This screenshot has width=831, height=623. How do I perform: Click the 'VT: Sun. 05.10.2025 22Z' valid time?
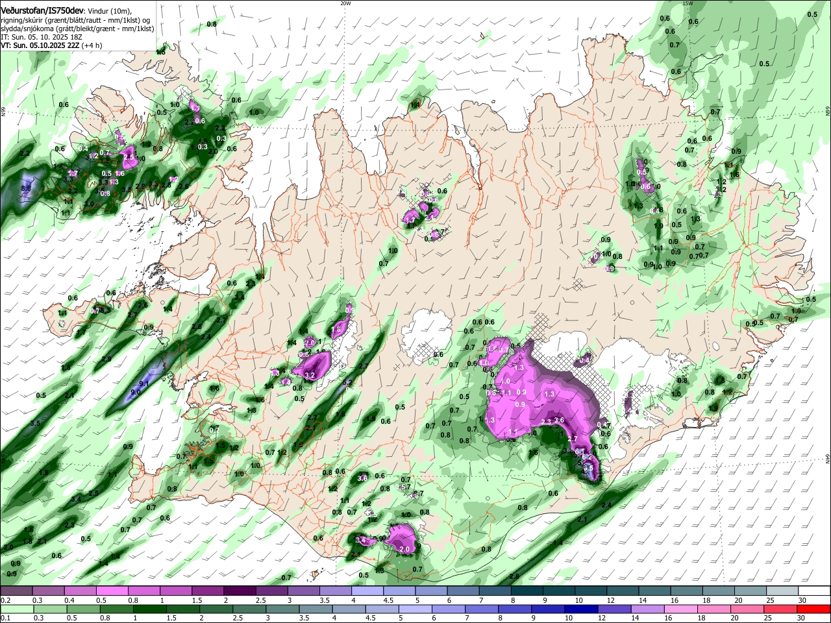coord(39,46)
